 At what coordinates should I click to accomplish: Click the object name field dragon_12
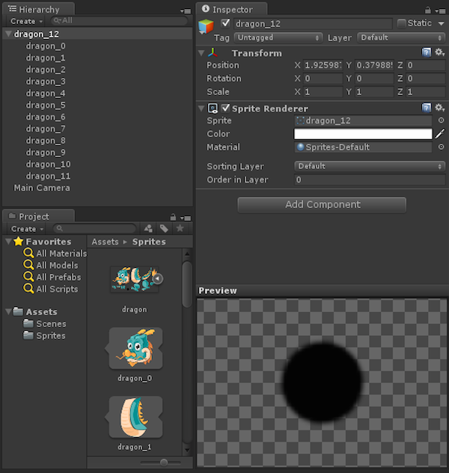click(x=313, y=23)
